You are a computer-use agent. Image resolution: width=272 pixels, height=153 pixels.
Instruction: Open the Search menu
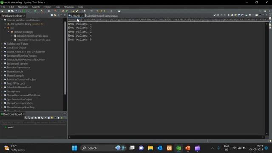(36, 7)
